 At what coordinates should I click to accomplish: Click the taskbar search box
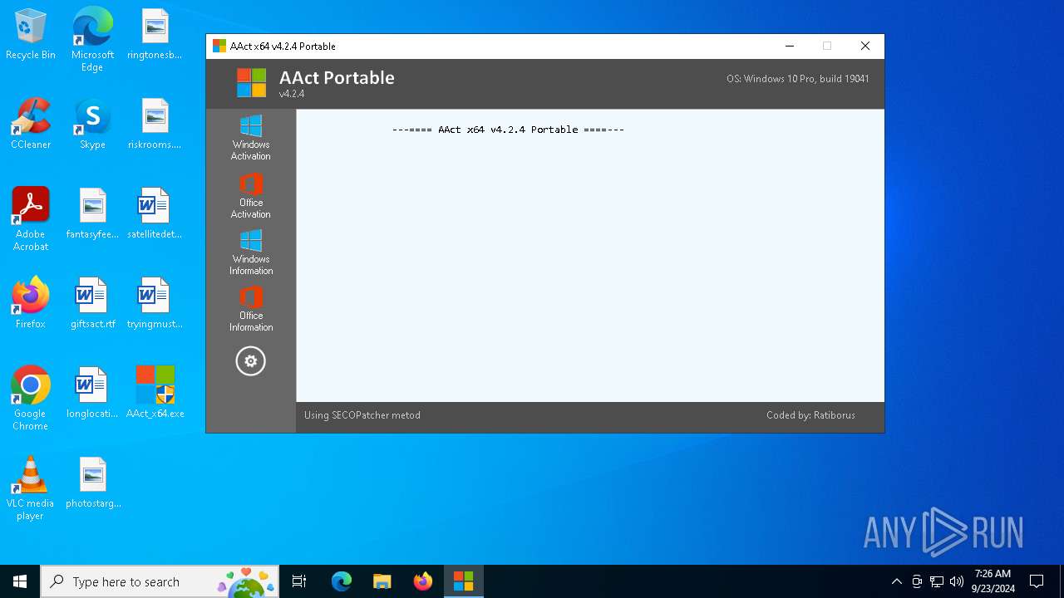(x=160, y=581)
